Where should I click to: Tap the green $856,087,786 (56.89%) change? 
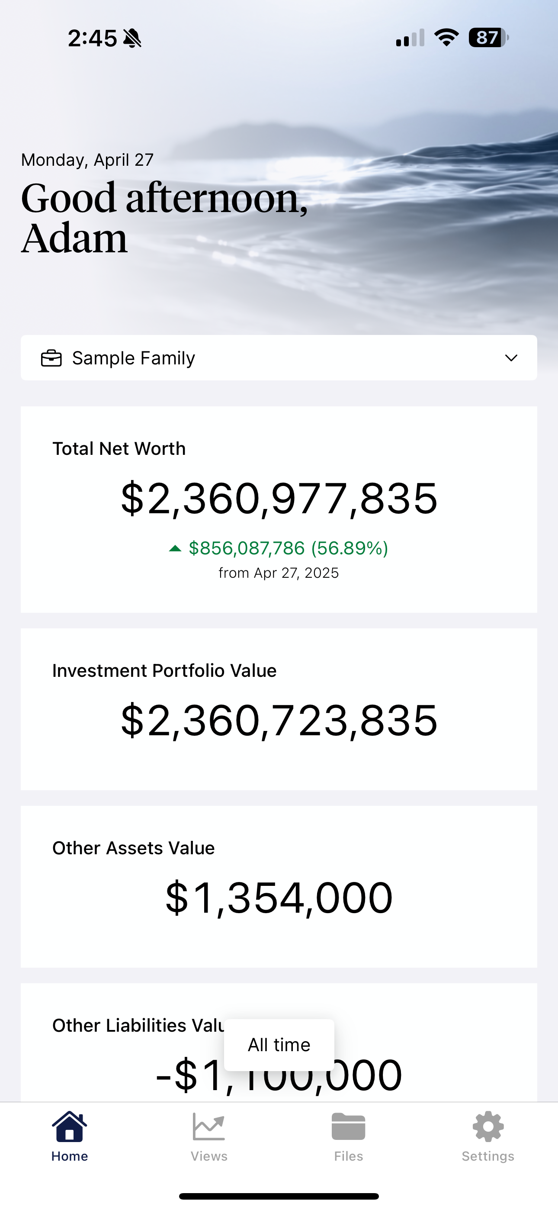289,548
